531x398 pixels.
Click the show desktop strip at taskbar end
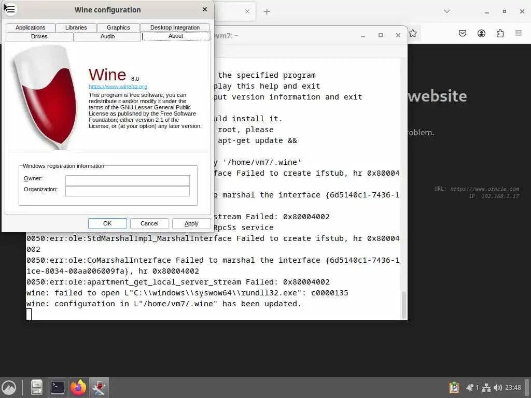(527, 388)
